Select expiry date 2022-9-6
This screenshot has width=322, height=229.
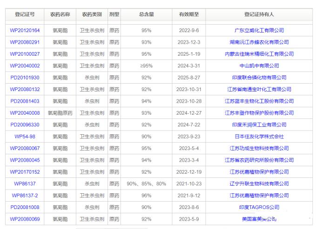tap(189, 30)
